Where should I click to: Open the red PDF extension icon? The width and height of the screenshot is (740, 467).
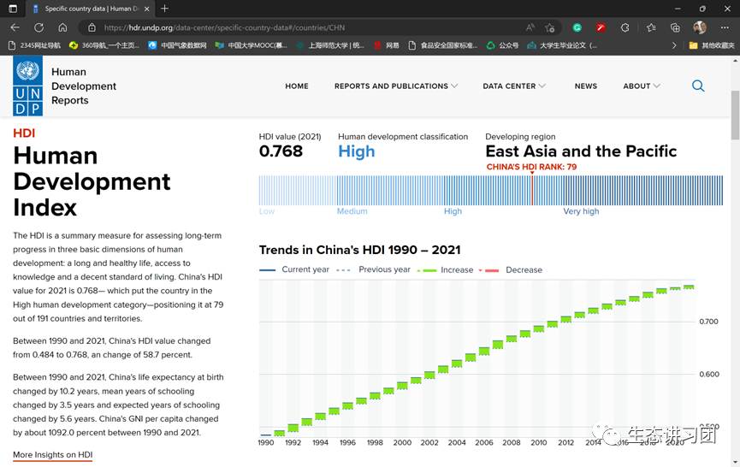[x=601, y=28]
